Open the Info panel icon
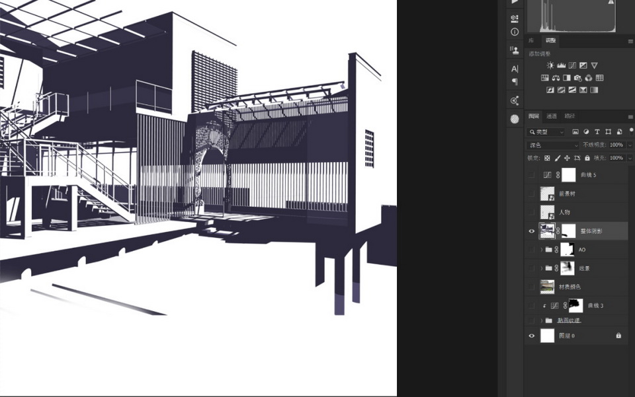 click(515, 32)
